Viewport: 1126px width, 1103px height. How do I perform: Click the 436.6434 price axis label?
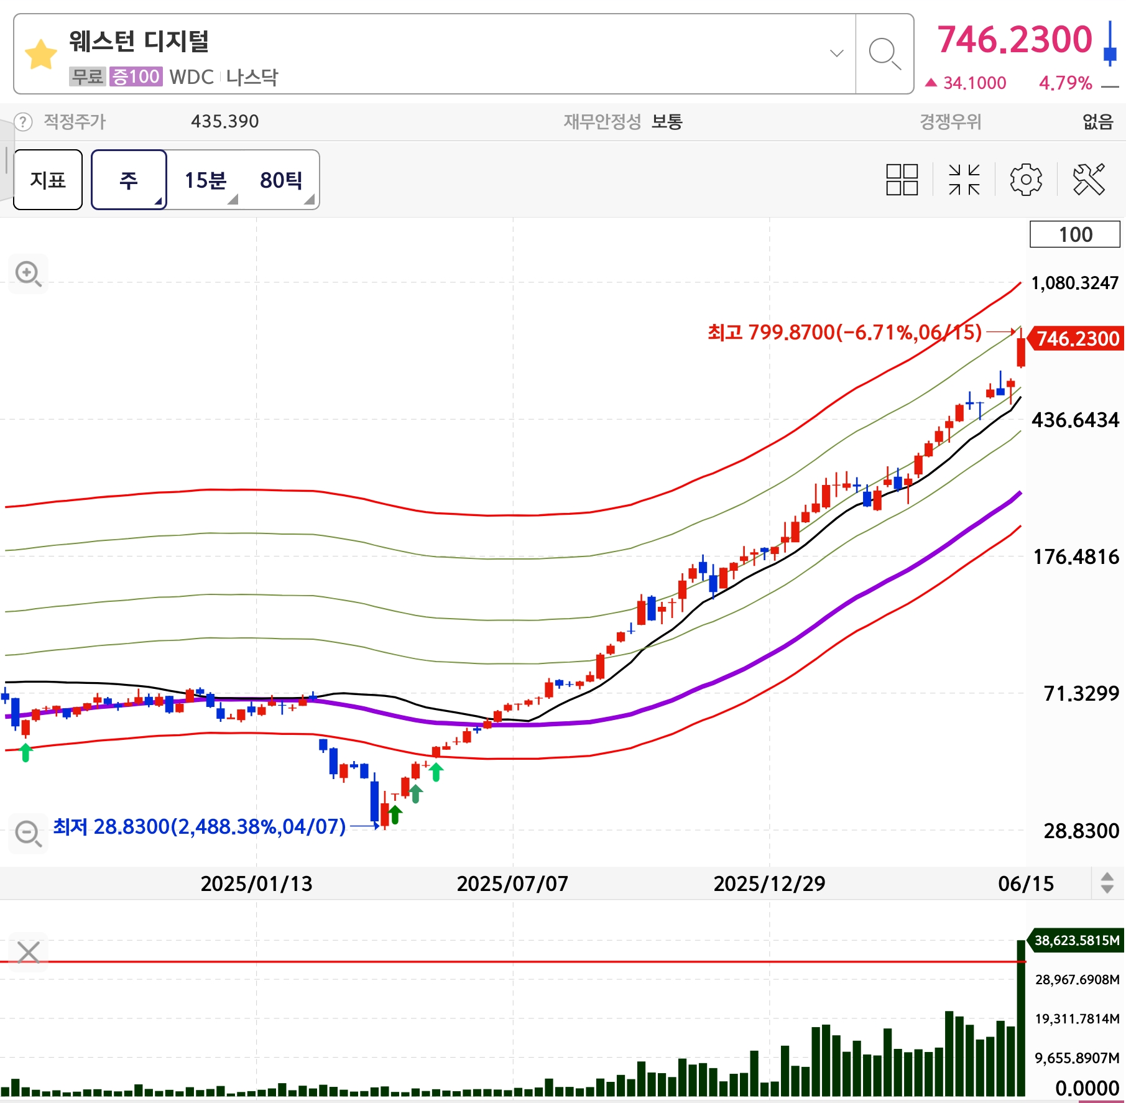click(1076, 420)
